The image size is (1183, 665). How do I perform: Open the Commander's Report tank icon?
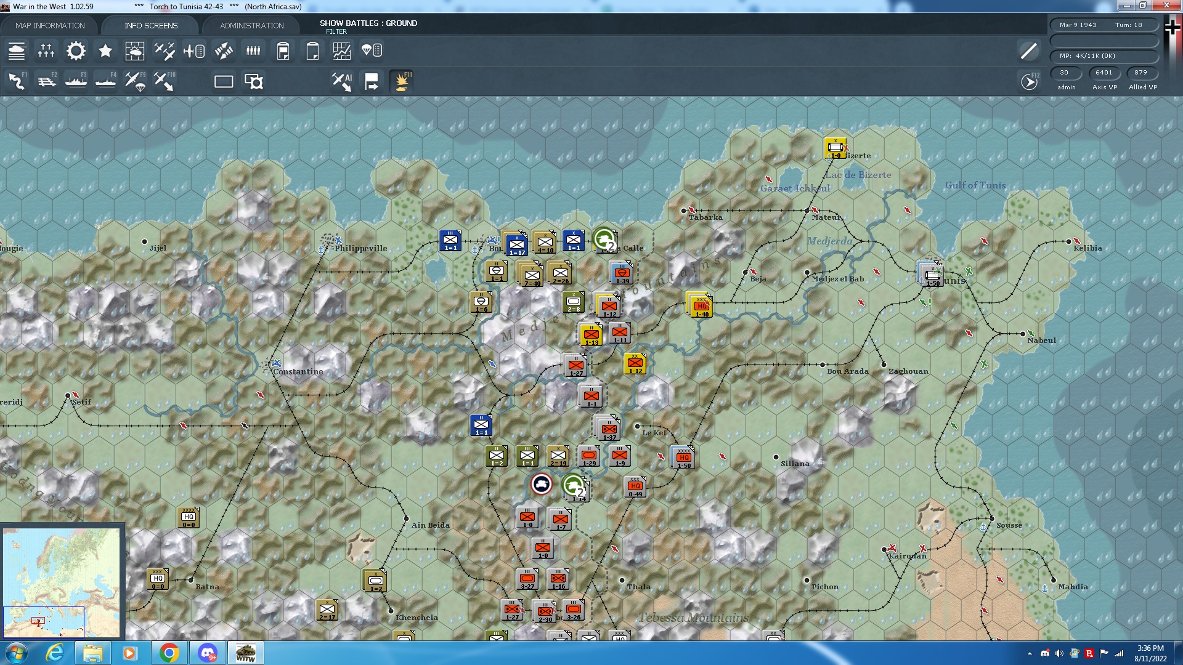(17, 51)
